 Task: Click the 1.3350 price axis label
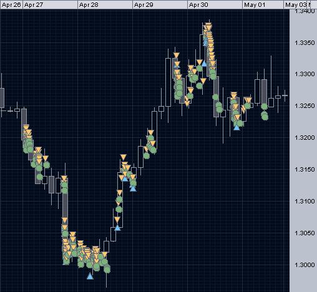[305, 43]
